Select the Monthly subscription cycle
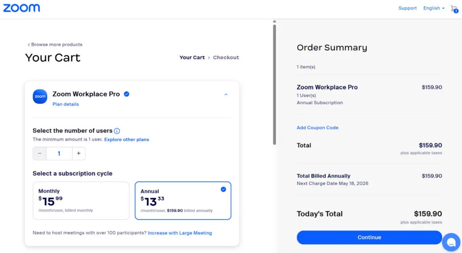The width and height of the screenshot is (462, 253). (x=81, y=200)
